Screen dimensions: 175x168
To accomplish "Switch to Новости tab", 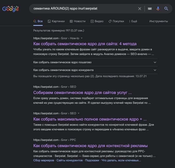I will (78, 21).
